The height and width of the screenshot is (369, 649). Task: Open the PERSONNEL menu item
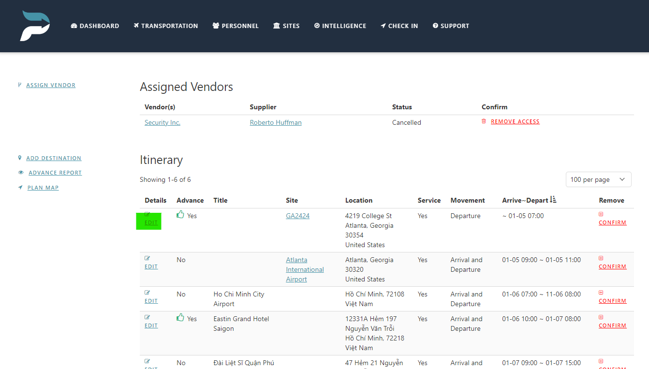click(x=236, y=26)
